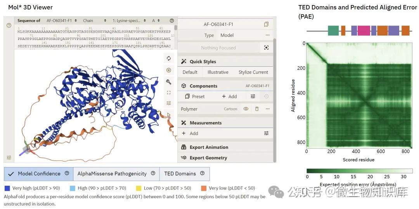419x209 pixels.
Task: Click the reset camera rotation icon
Action: click(169, 58)
